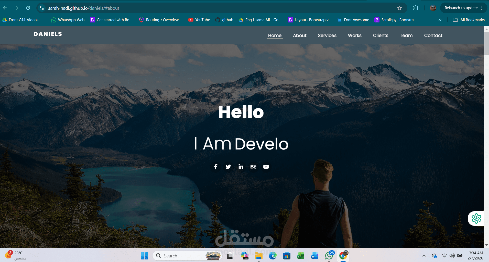
Task: Open the Layout Bootstrap bookmark
Action: click(310, 20)
